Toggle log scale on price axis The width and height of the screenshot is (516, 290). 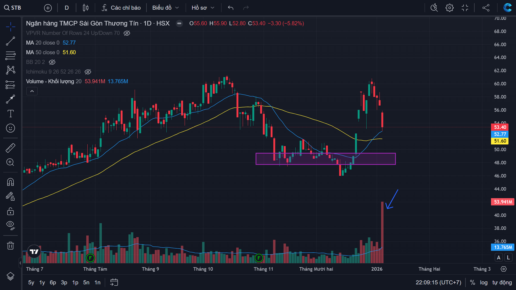[x=484, y=282]
